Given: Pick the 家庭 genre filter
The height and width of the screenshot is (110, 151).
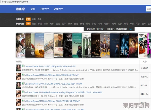Looking at the screenshot, I should coord(94,24).
